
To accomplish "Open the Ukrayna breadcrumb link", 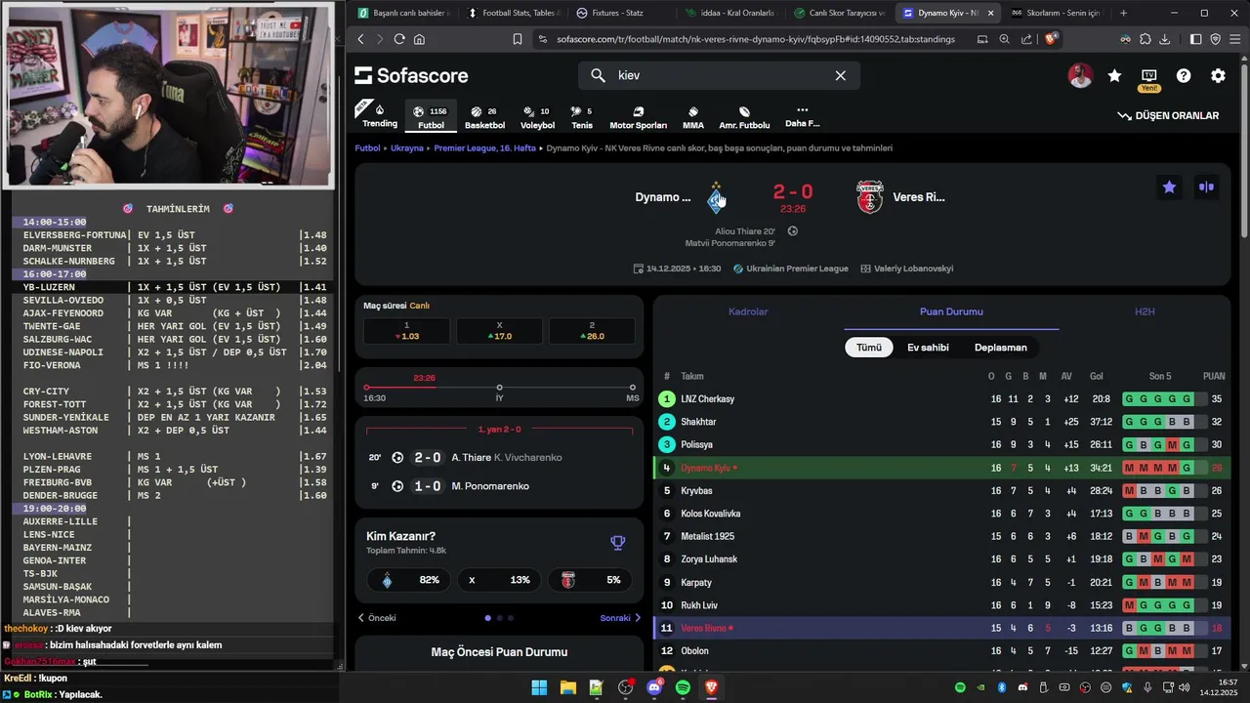I will point(407,148).
